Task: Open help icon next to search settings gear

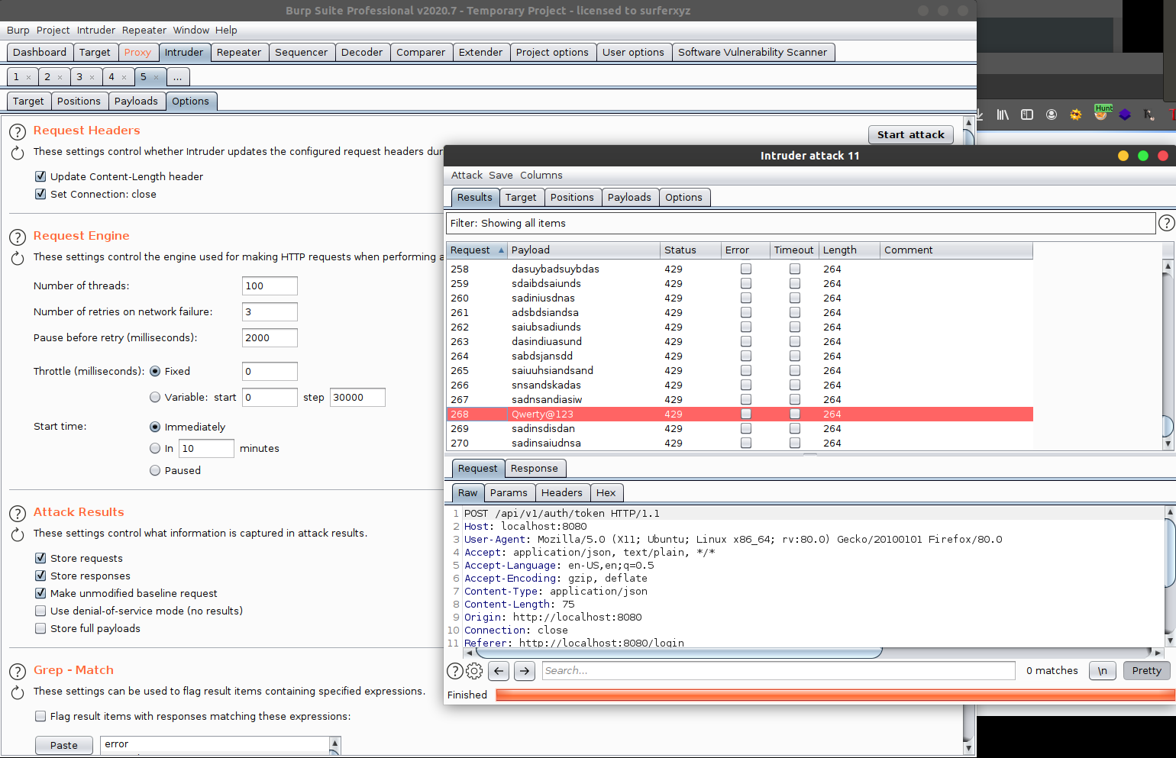Action: [454, 671]
